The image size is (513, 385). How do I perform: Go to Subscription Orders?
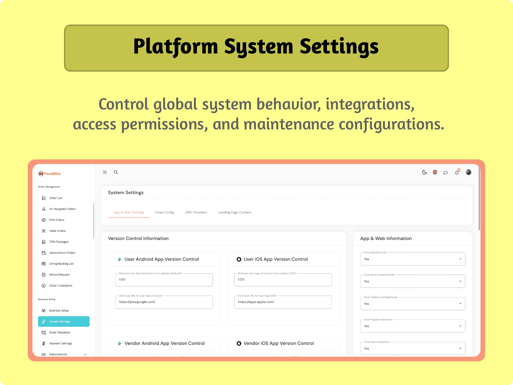pyautogui.click(x=64, y=253)
